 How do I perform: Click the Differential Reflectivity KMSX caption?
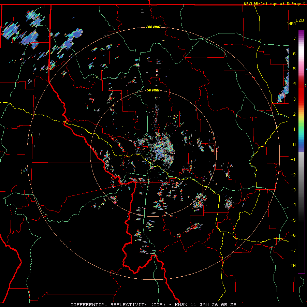[153, 305]
